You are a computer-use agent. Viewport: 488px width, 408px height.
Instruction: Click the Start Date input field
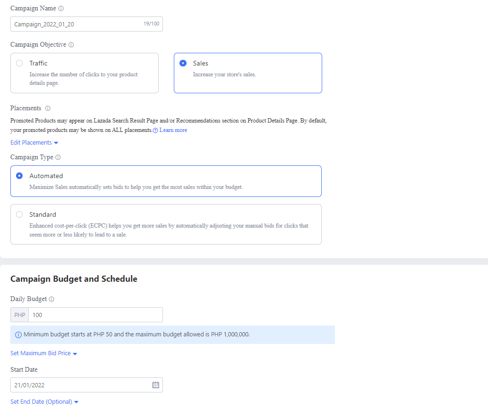click(80, 385)
